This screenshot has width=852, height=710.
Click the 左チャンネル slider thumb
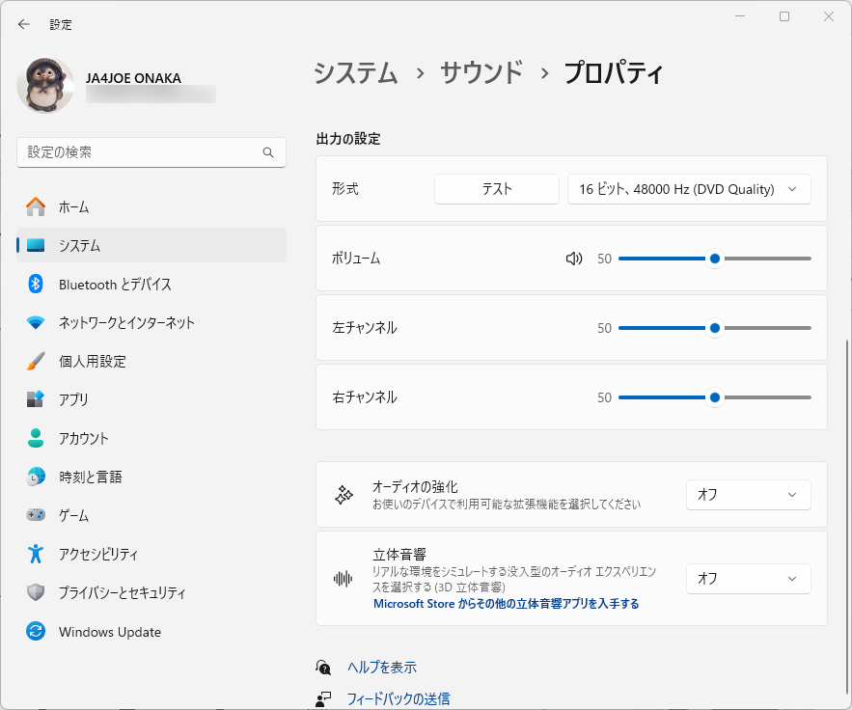(715, 328)
